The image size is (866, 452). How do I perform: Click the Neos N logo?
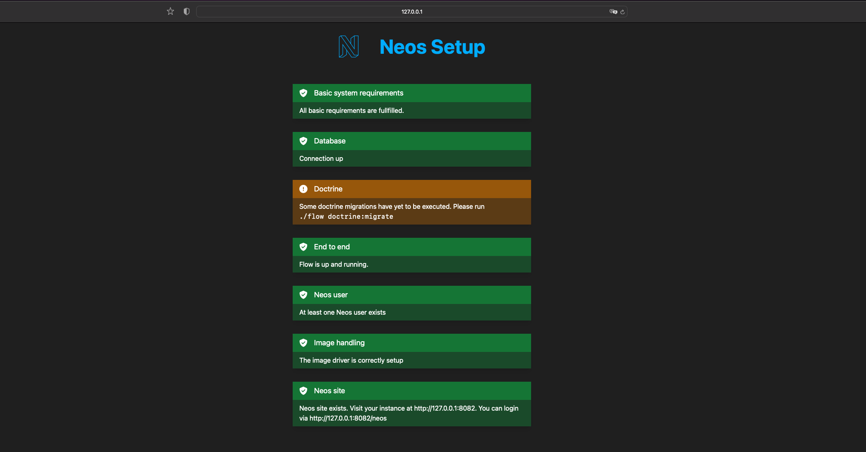349,47
